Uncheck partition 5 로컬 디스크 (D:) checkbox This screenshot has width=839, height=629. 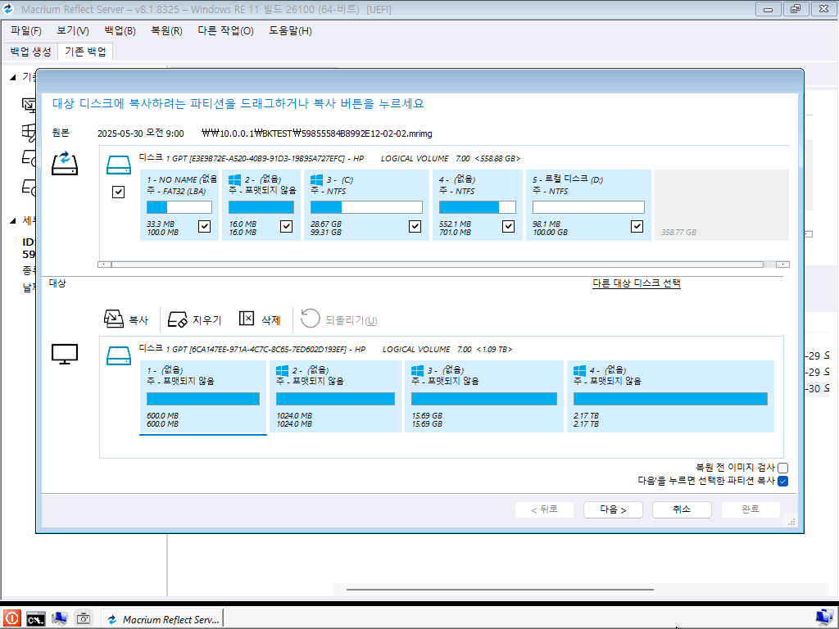click(x=637, y=226)
